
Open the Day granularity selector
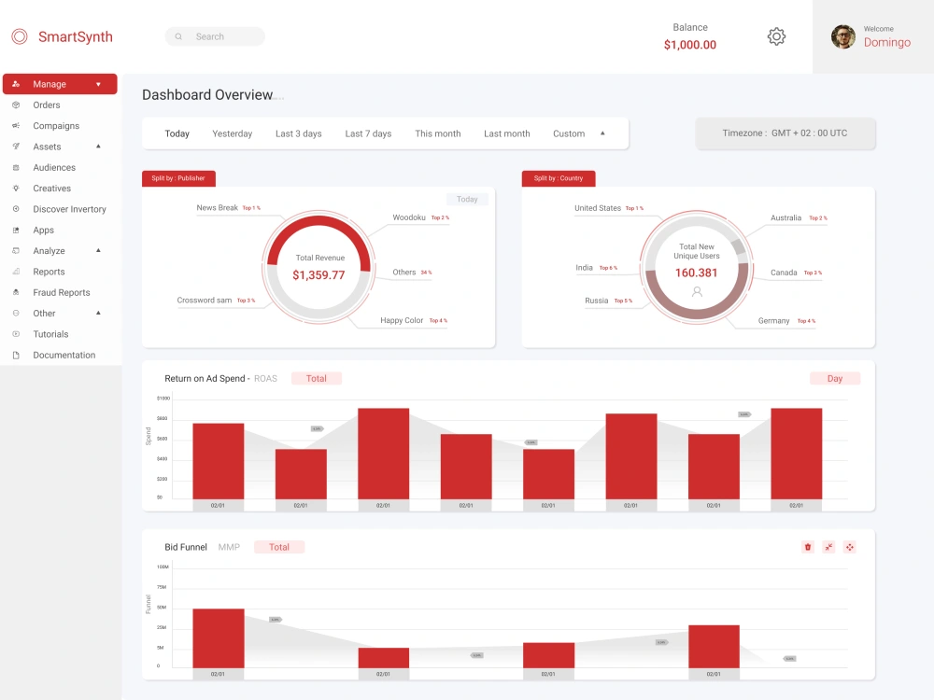point(834,379)
